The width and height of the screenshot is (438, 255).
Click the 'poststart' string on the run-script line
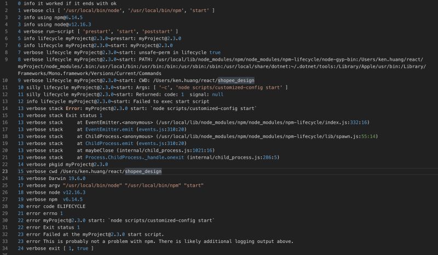[x=157, y=32]
